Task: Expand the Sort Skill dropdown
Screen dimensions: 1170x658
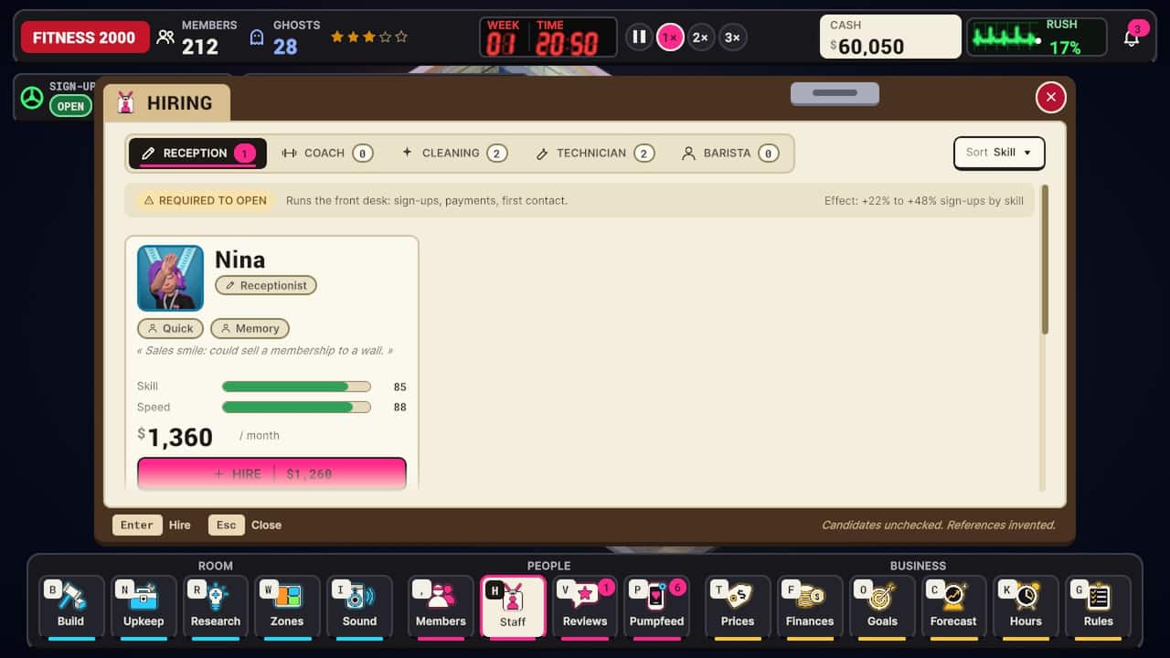Action: tap(999, 153)
